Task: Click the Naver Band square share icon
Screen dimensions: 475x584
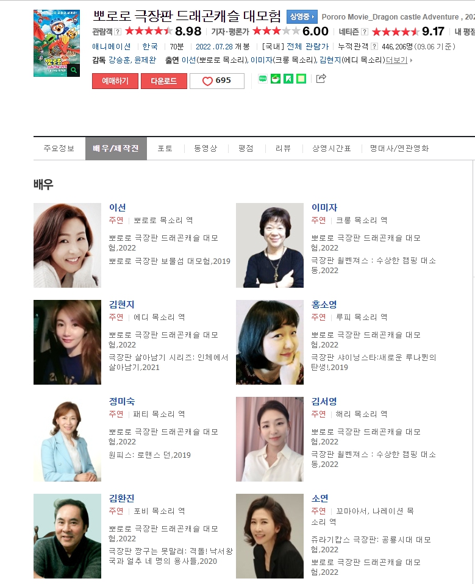Action: [x=301, y=79]
